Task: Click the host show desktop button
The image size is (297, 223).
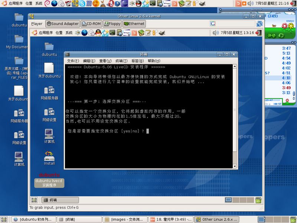Action: (x=4, y=220)
